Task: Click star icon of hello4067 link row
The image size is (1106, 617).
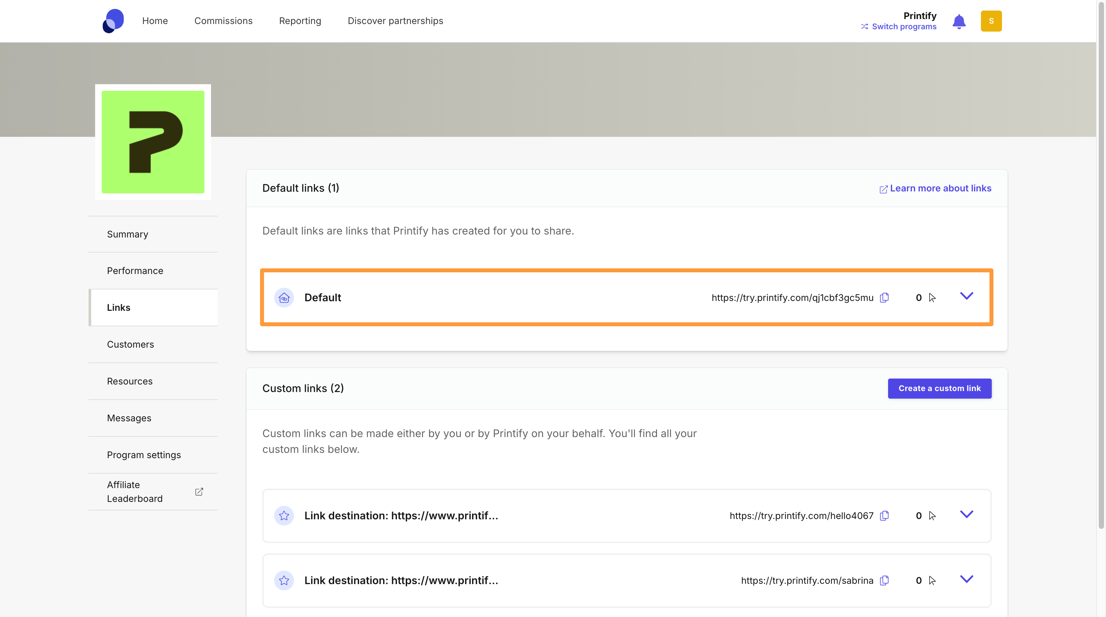Action: pyautogui.click(x=284, y=515)
